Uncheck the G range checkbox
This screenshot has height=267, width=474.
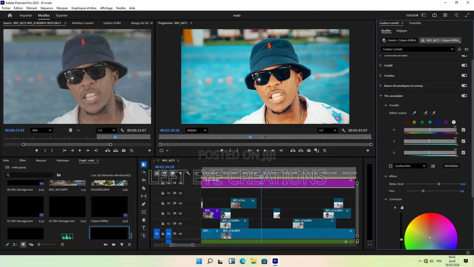coord(463,152)
